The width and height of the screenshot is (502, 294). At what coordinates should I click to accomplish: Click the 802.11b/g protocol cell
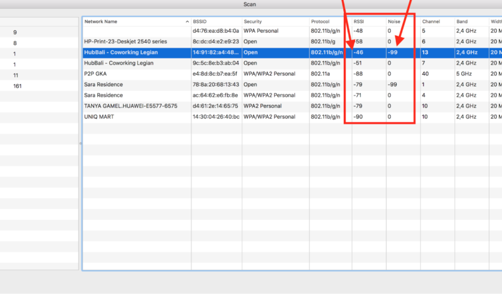point(323,41)
